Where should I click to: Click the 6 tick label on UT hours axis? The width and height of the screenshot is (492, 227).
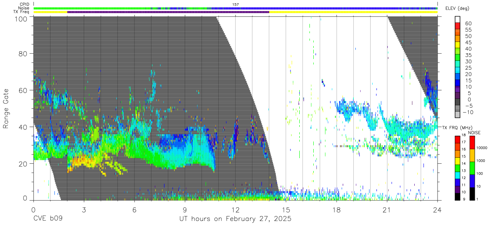click(134, 210)
